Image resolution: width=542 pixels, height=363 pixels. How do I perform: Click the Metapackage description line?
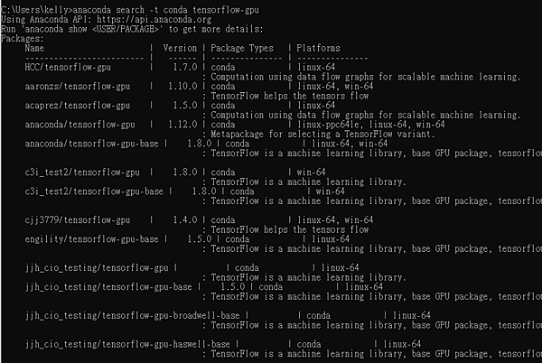click(322, 134)
